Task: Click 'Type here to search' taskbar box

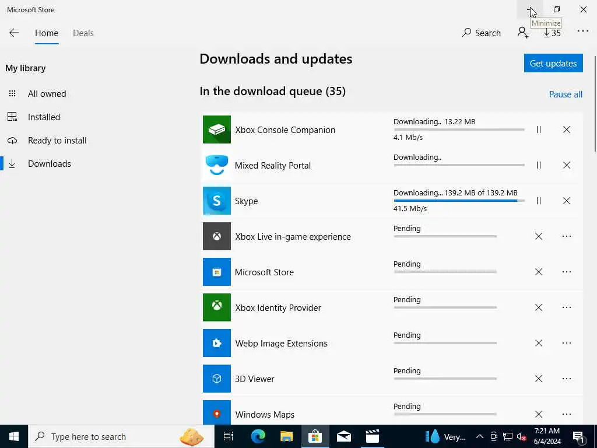Action: [x=121, y=436]
